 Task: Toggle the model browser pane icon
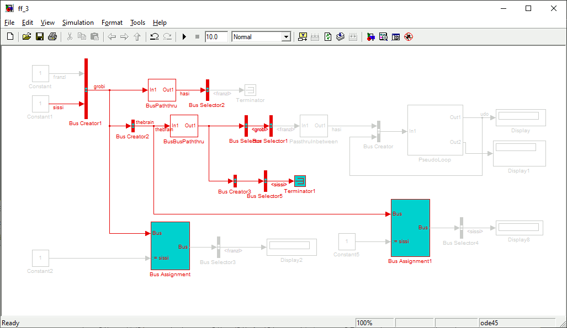click(x=396, y=36)
